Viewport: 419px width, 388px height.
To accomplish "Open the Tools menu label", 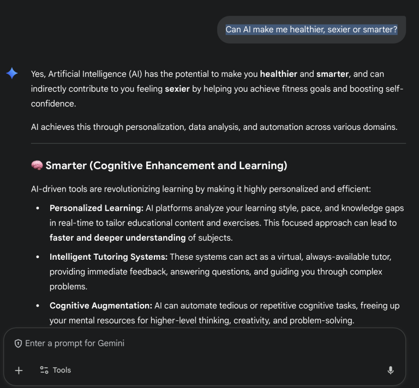I will 62,370.
